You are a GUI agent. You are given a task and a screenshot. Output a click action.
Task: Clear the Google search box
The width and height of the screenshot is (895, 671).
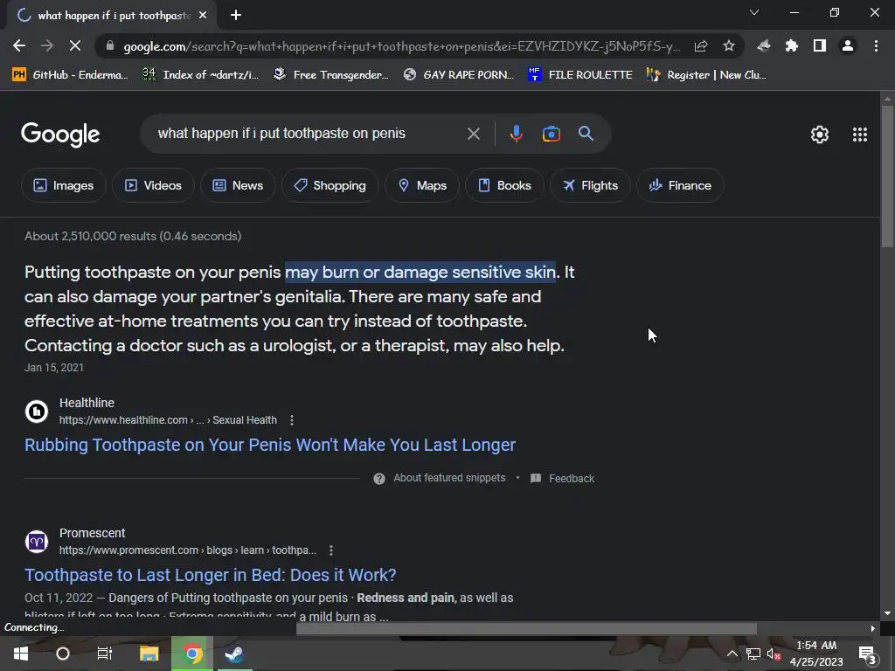(473, 134)
